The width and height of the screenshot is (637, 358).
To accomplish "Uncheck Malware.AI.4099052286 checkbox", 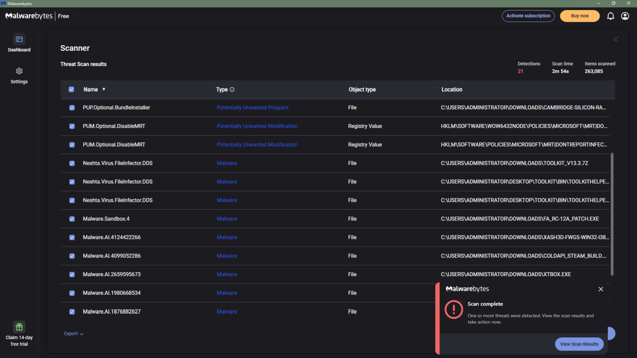I will click(72, 256).
